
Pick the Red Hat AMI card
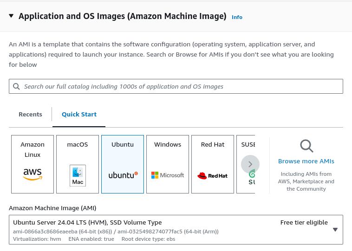(213, 164)
